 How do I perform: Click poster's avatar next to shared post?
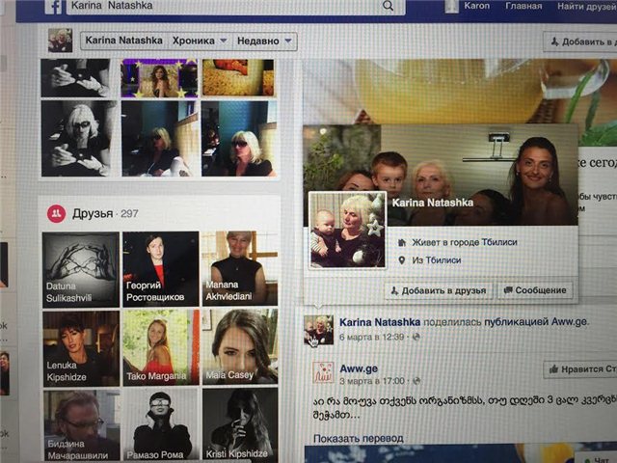(x=318, y=330)
